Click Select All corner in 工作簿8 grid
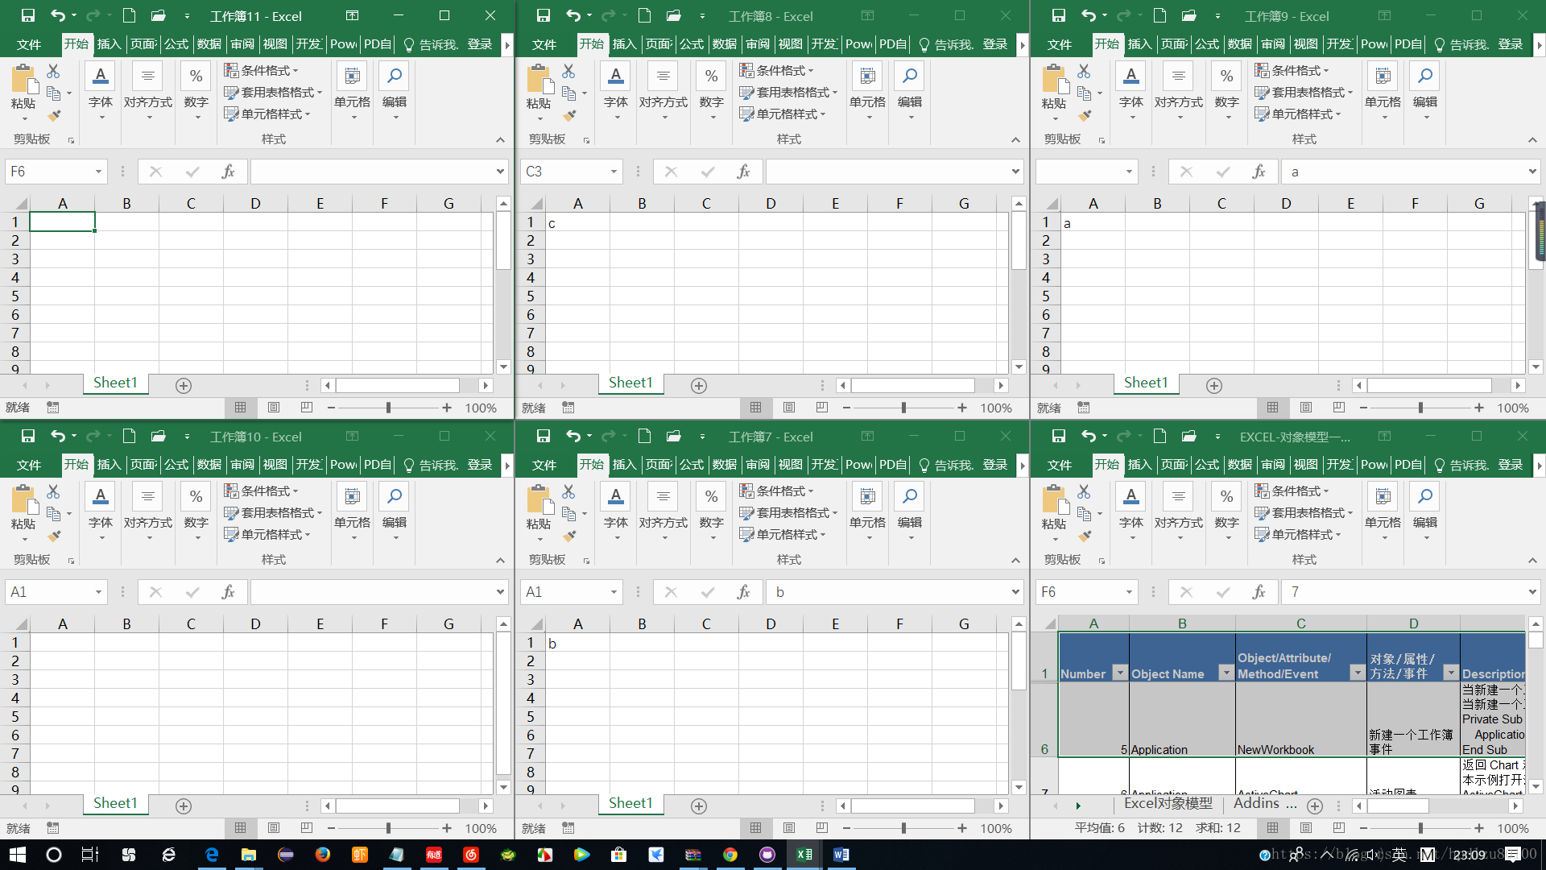The width and height of the screenshot is (1546, 870). [x=535, y=204]
